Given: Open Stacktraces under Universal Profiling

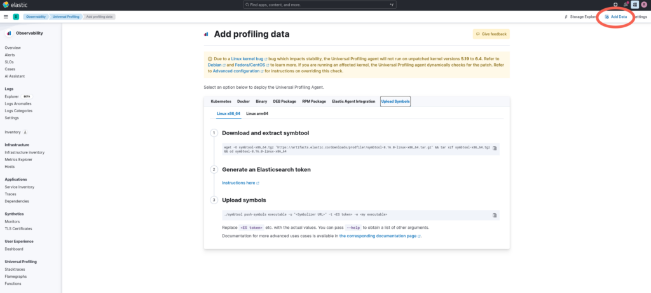Looking at the screenshot, I should tap(15, 270).
